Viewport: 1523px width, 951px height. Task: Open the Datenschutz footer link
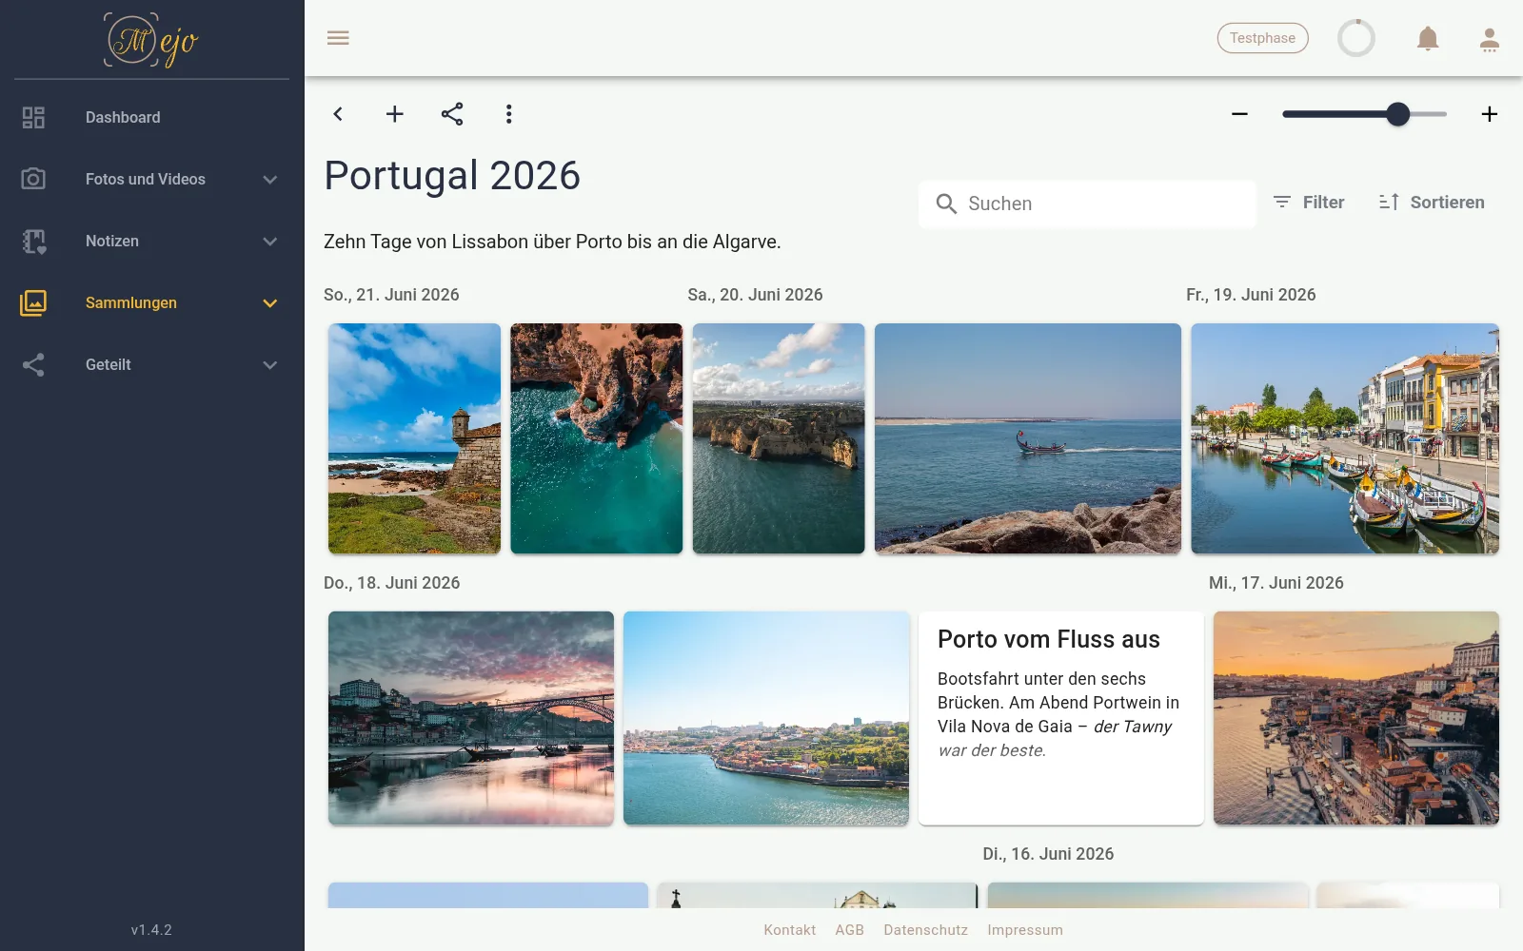[x=925, y=930]
